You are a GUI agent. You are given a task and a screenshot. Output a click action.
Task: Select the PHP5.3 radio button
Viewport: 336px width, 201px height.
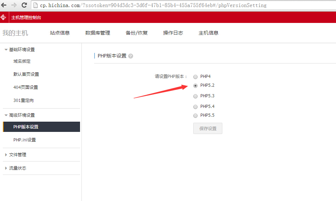pos(195,96)
